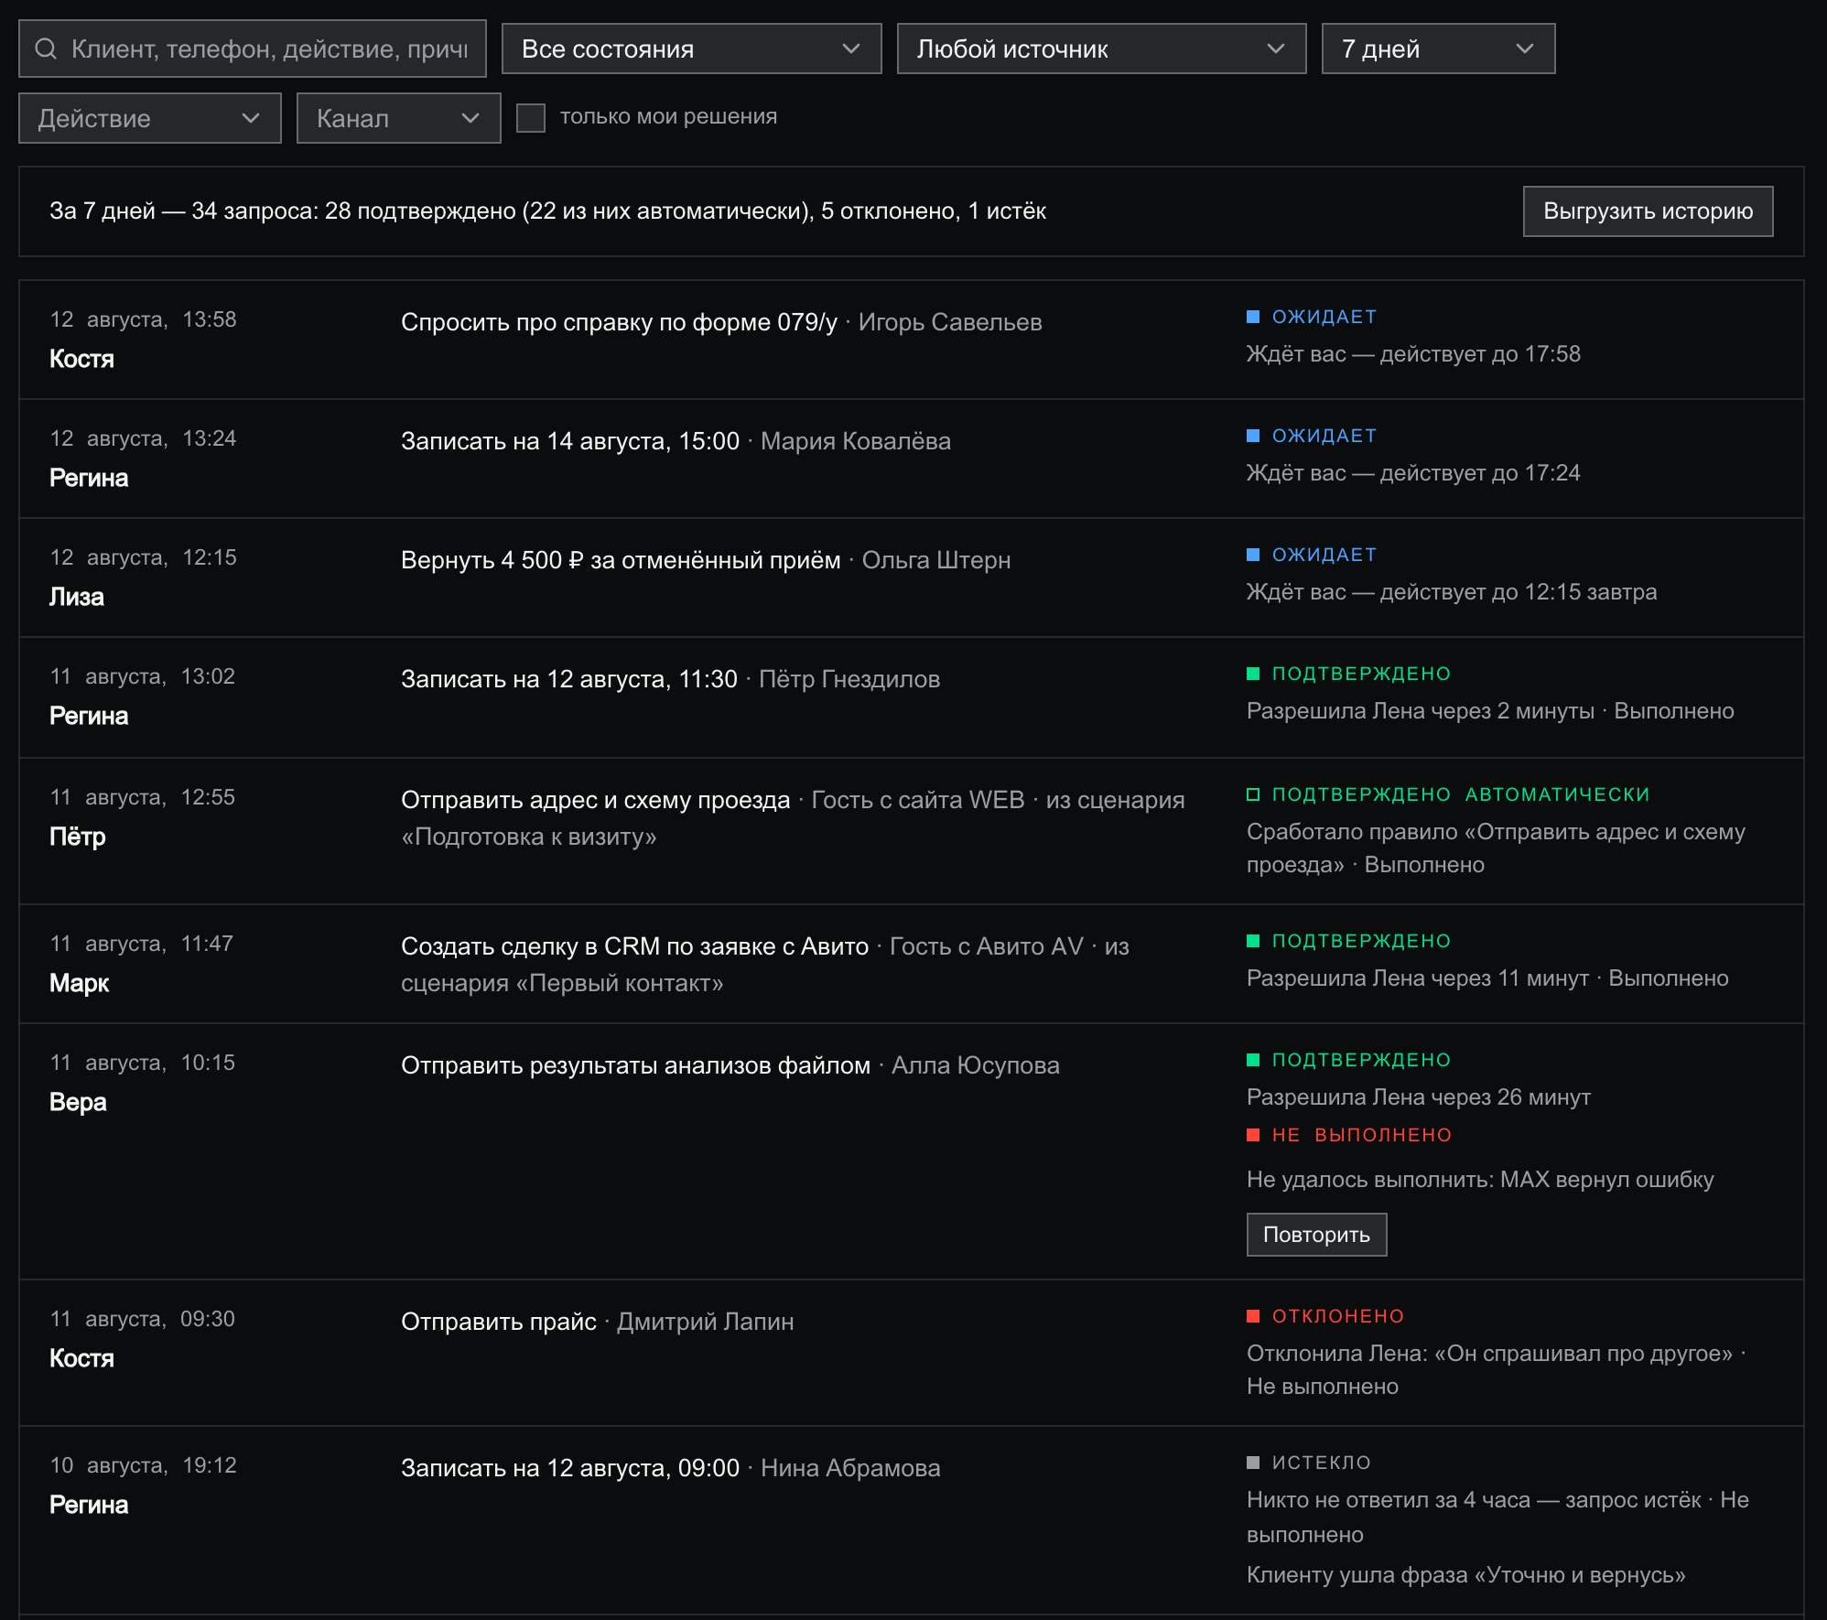Click «Ждёт вас — действует до 17:58» text
Image resolution: width=1827 pixels, height=1620 pixels.
pyautogui.click(x=1413, y=354)
